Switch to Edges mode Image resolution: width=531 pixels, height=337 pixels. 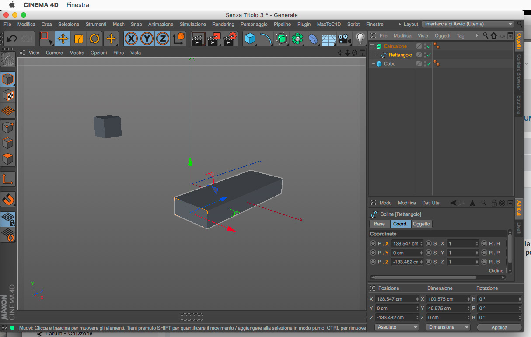(x=8, y=143)
